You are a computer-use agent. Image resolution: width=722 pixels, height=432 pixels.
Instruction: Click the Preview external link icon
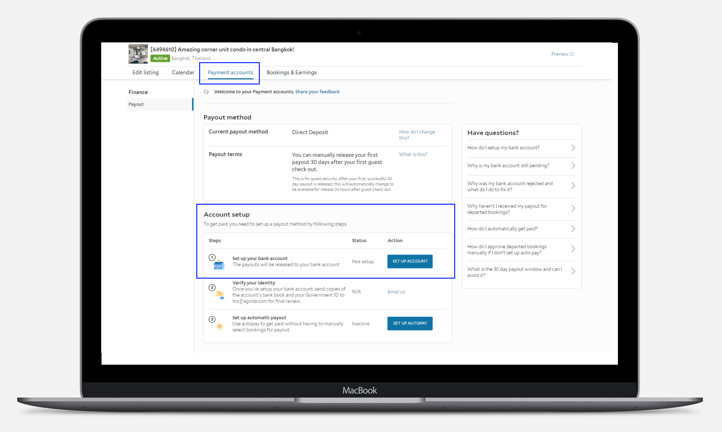[x=572, y=54]
